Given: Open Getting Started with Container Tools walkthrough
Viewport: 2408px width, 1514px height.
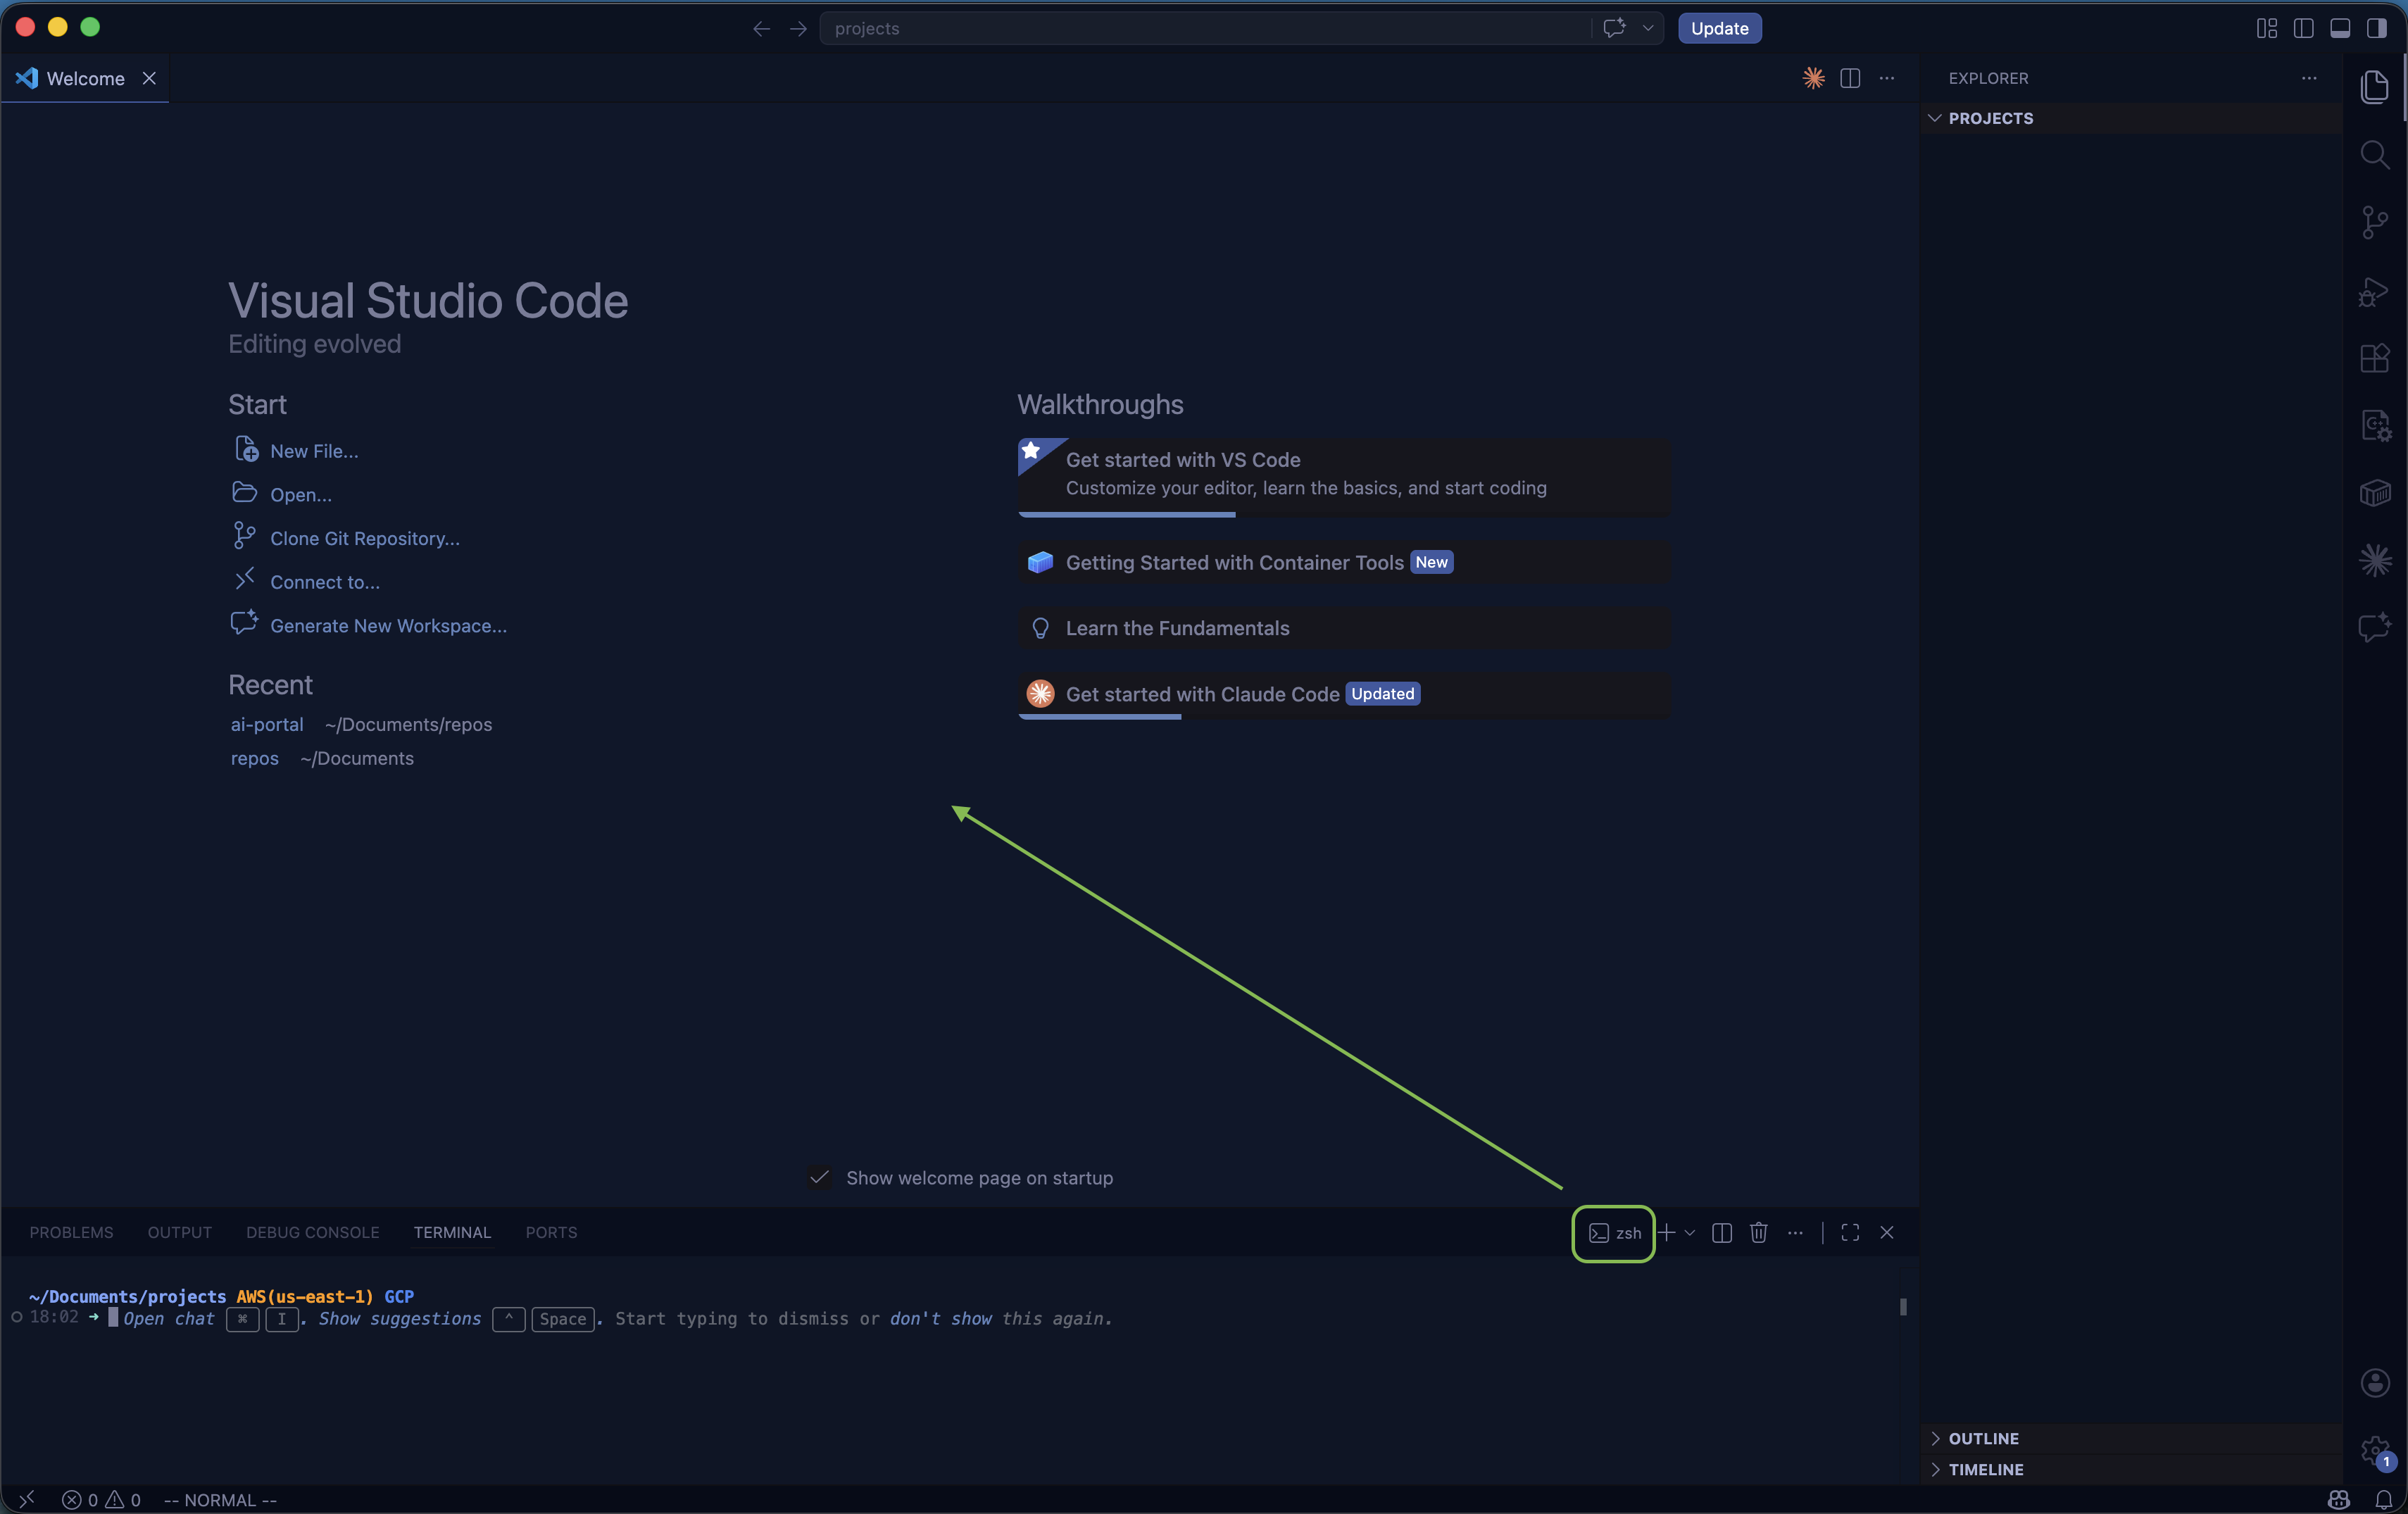Looking at the screenshot, I should pyautogui.click(x=1343, y=562).
